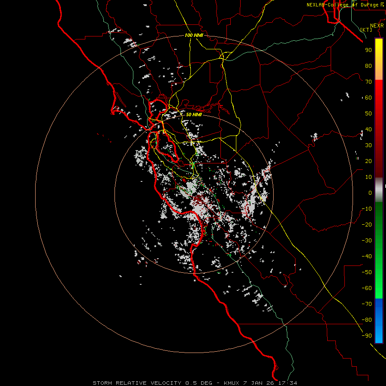Select the gray zero-velocity segment of scale

pyautogui.click(x=379, y=190)
